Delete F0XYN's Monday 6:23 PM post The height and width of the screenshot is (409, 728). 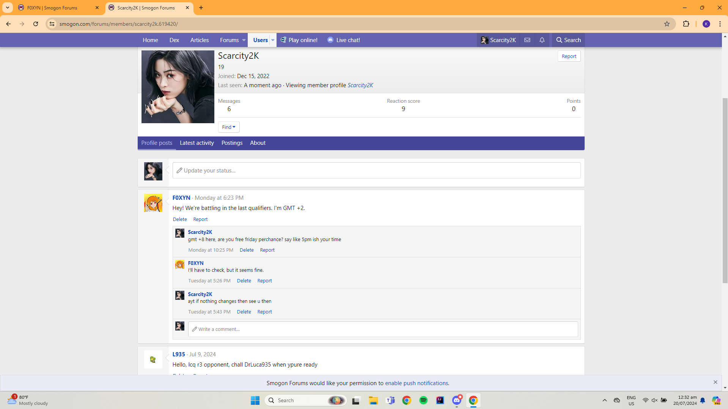coord(180,219)
